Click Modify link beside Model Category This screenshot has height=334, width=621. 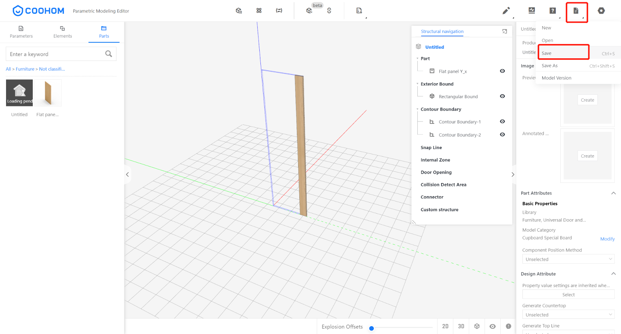tap(607, 239)
